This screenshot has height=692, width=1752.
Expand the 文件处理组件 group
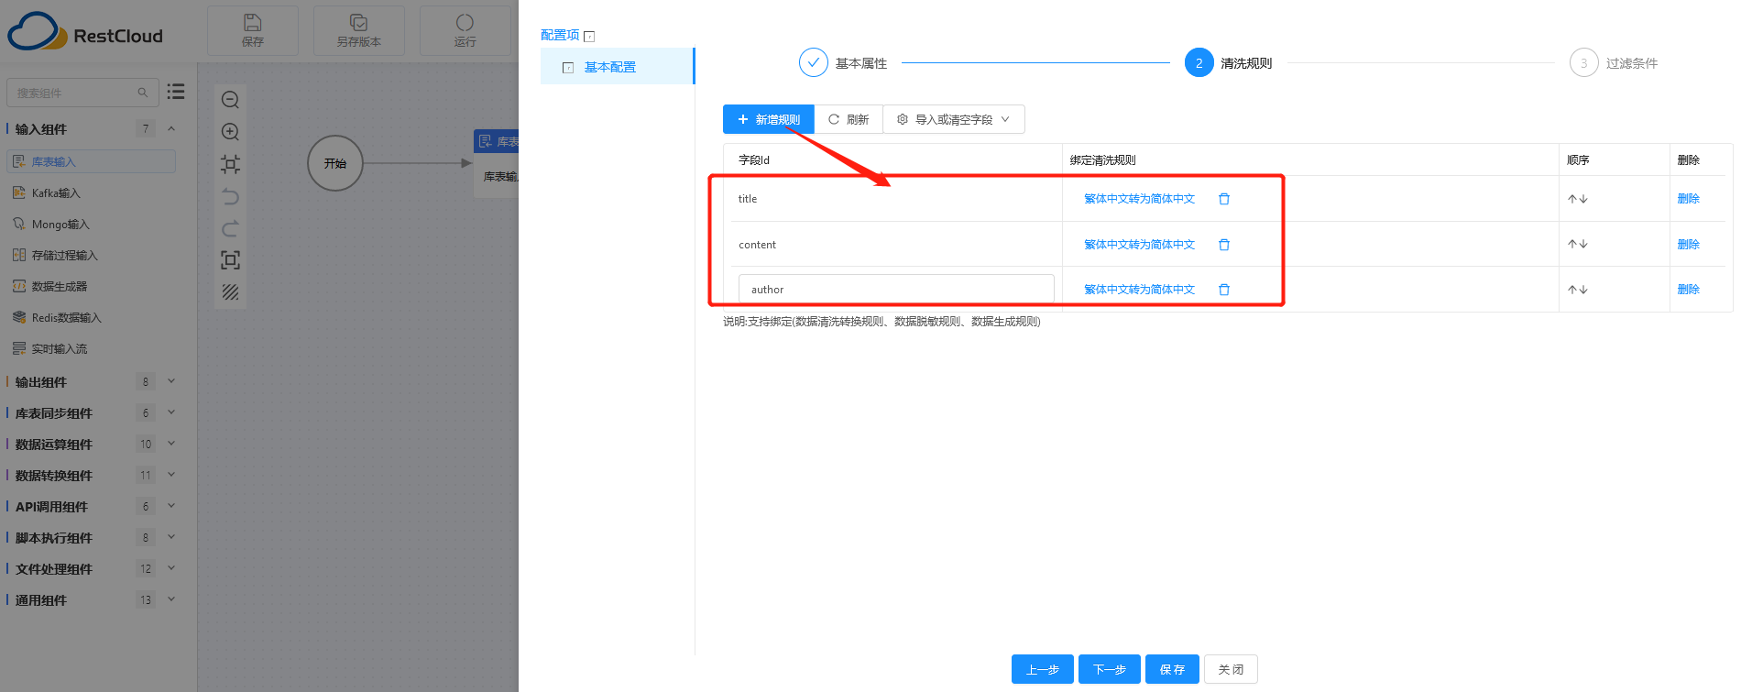click(171, 568)
